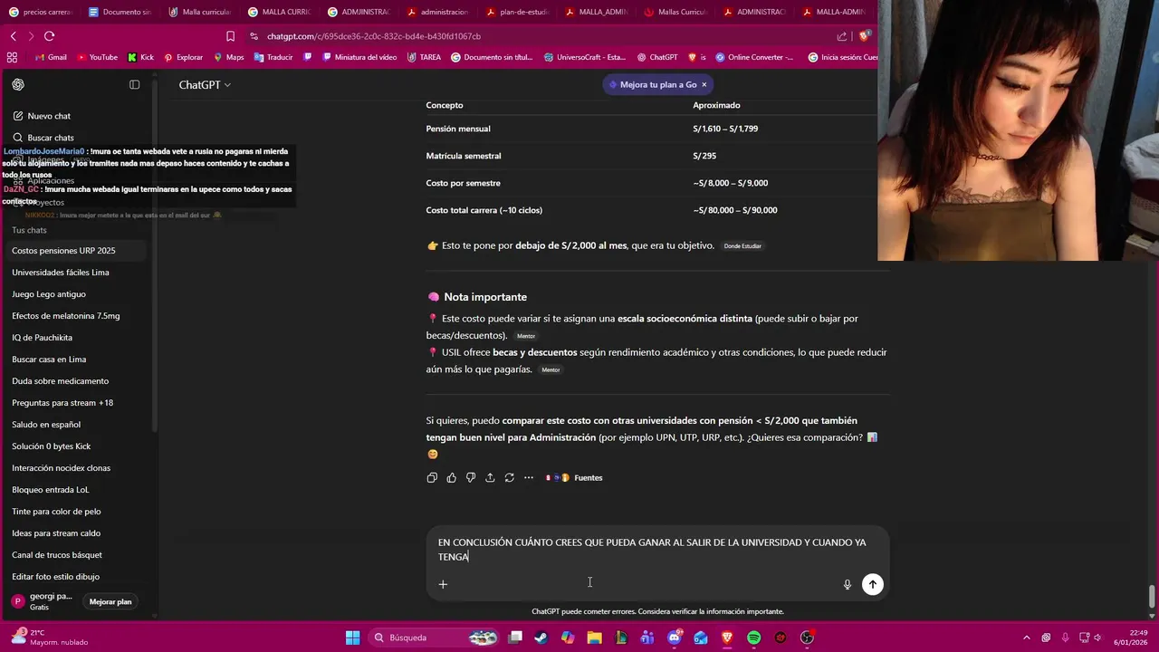Open the Gmail bookmark
Image resolution: width=1159 pixels, height=652 pixels.
click(51, 57)
